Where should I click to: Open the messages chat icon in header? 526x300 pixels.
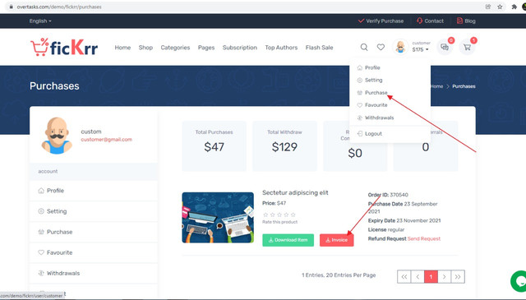coord(445,48)
